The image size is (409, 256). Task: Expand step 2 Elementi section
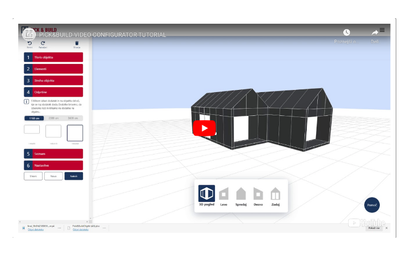point(54,69)
